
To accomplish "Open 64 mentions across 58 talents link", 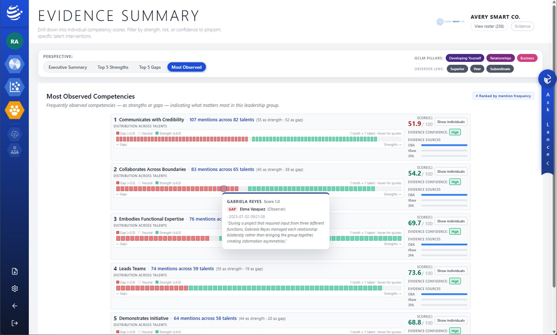I will click(205, 318).
